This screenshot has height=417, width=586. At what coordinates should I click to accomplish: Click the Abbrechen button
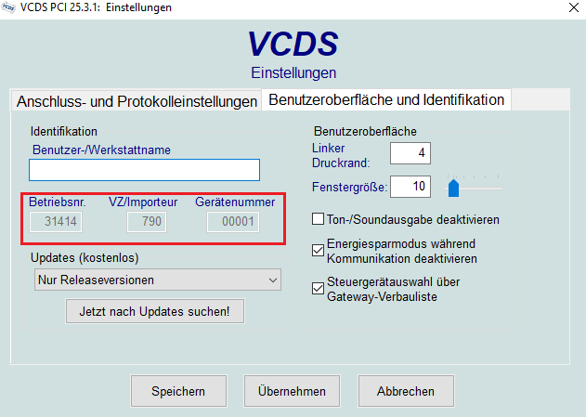click(406, 391)
